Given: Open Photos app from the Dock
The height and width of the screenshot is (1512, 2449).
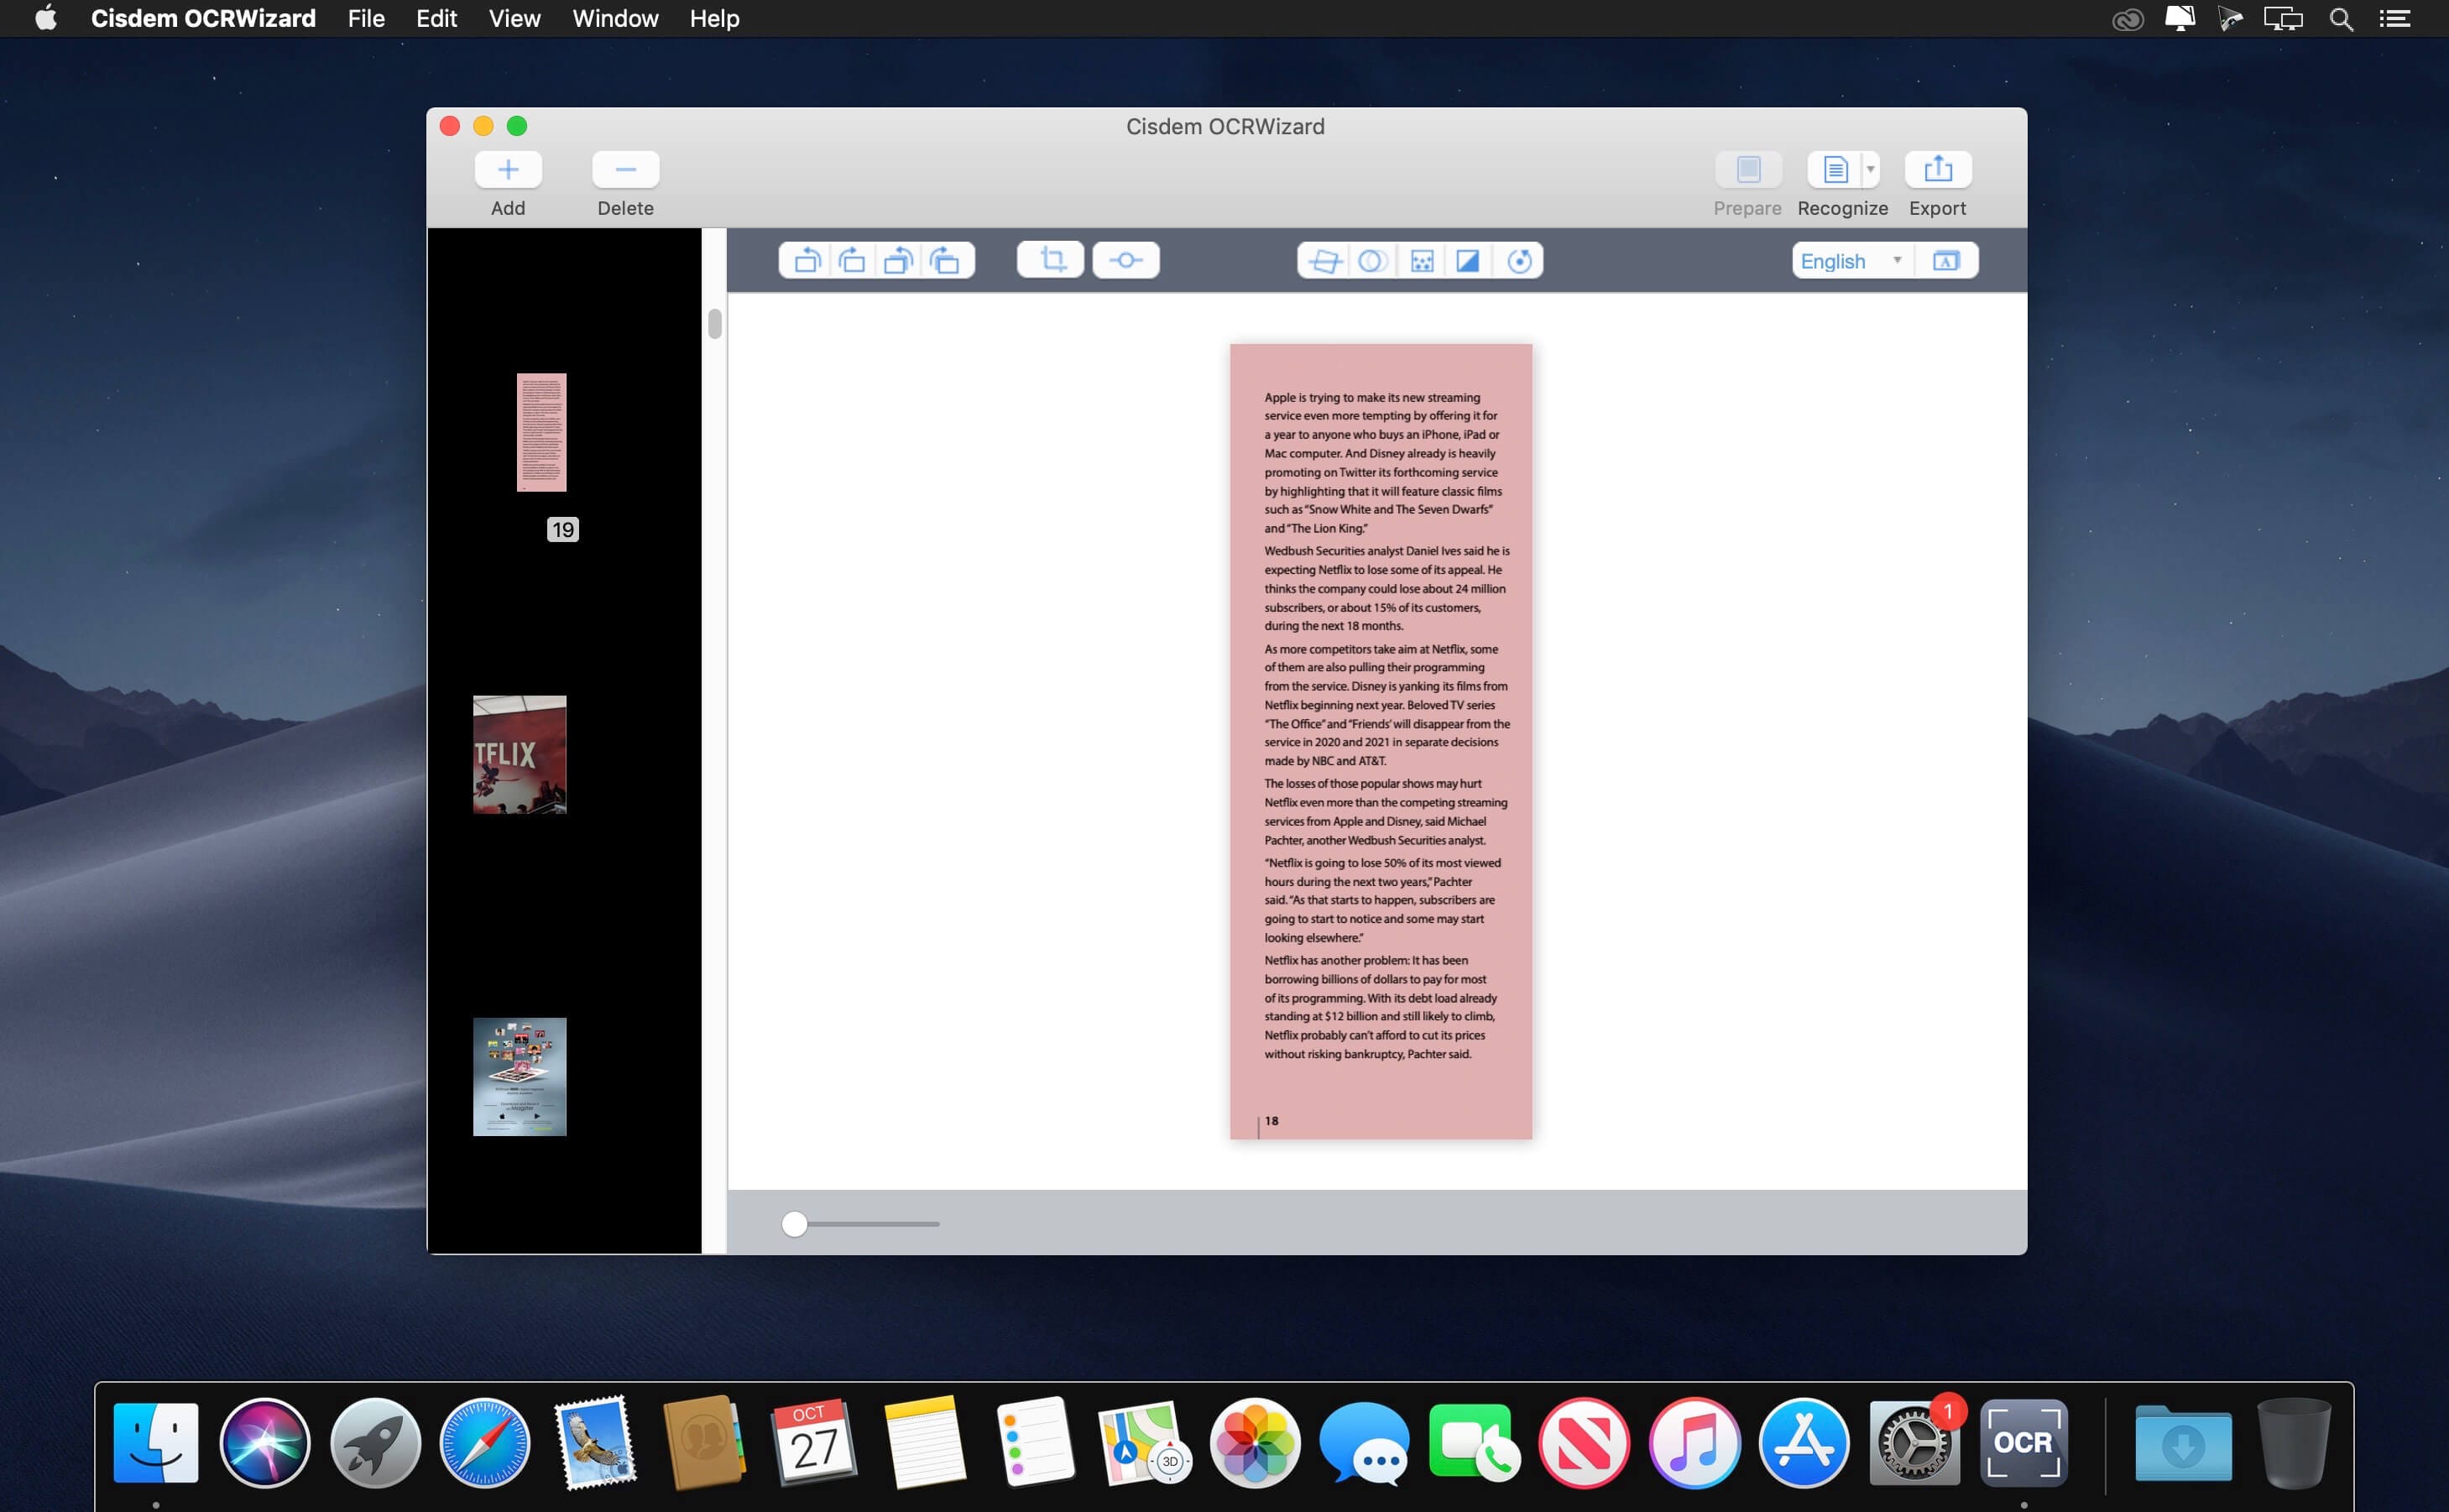Looking at the screenshot, I should [x=1255, y=1443].
